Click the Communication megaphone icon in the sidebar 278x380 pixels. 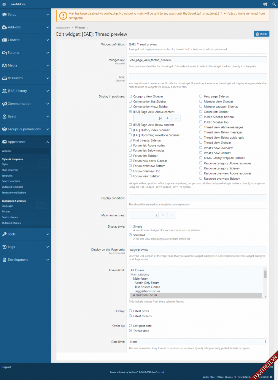[4, 104]
